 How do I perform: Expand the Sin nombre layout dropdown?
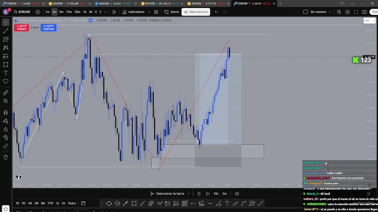tap(330, 12)
